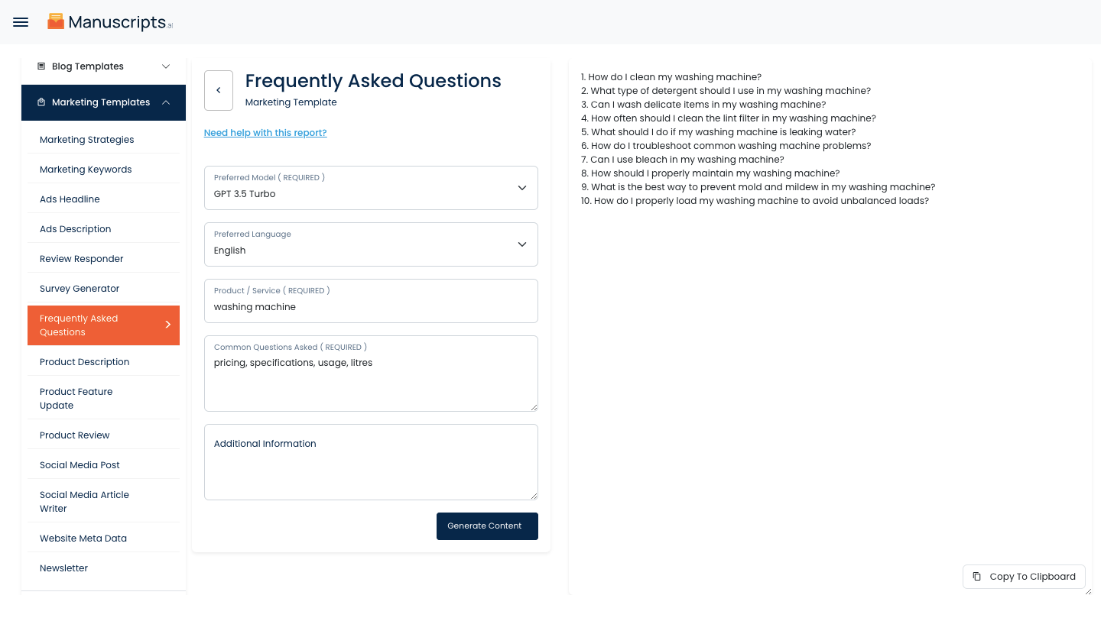Viewport: 1101px width, 621px height.
Task: Click arrow on Frequently Asked Questions item
Action: coord(168,325)
